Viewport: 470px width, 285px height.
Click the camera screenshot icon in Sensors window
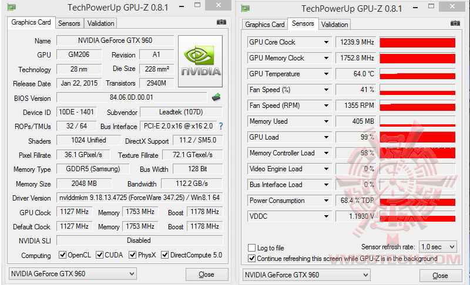[455, 23]
